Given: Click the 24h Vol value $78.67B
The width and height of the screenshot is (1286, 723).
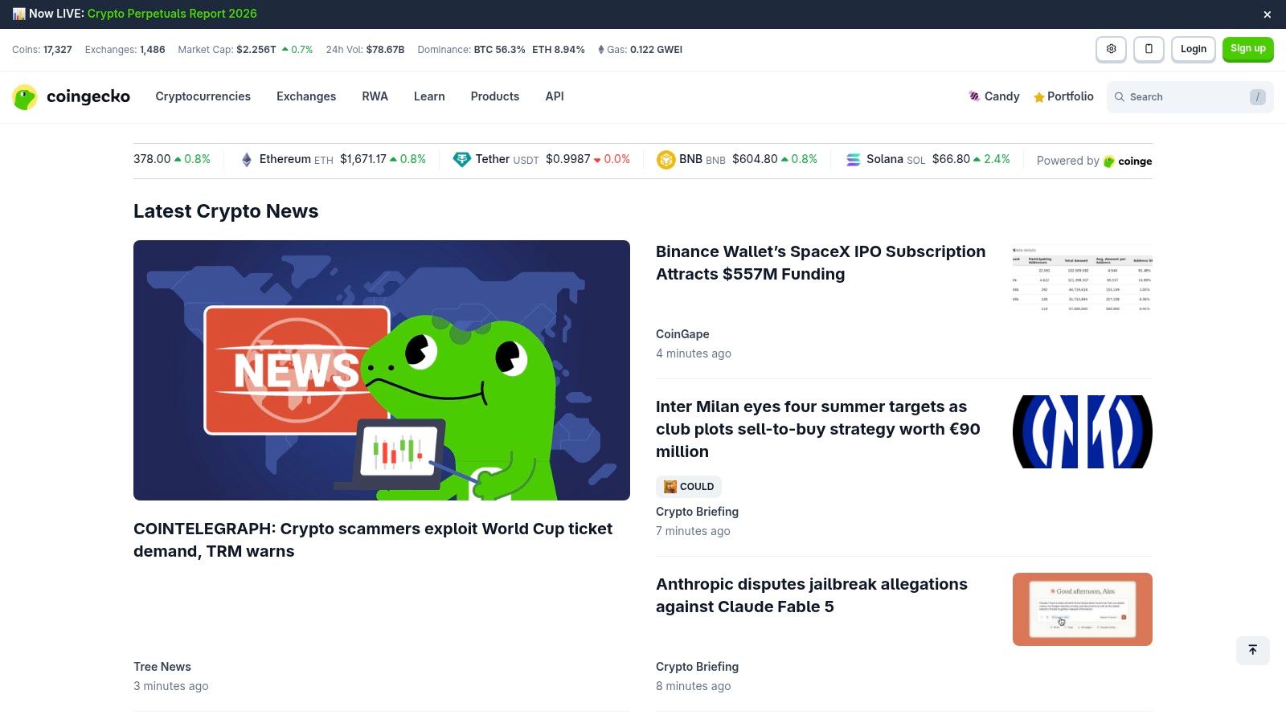Looking at the screenshot, I should point(386,50).
